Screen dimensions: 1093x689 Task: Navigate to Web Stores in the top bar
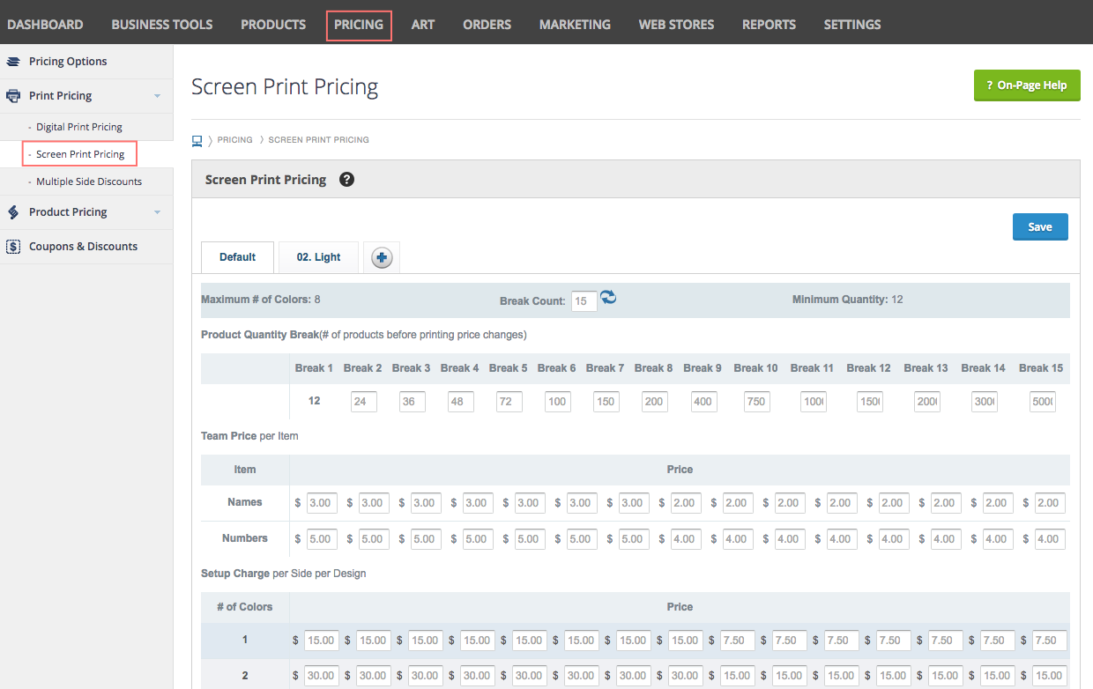[x=675, y=24]
